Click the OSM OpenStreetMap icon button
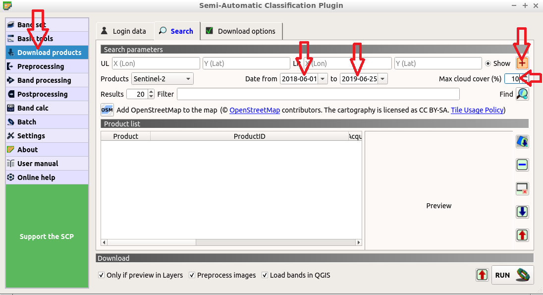 pyautogui.click(x=107, y=110)
